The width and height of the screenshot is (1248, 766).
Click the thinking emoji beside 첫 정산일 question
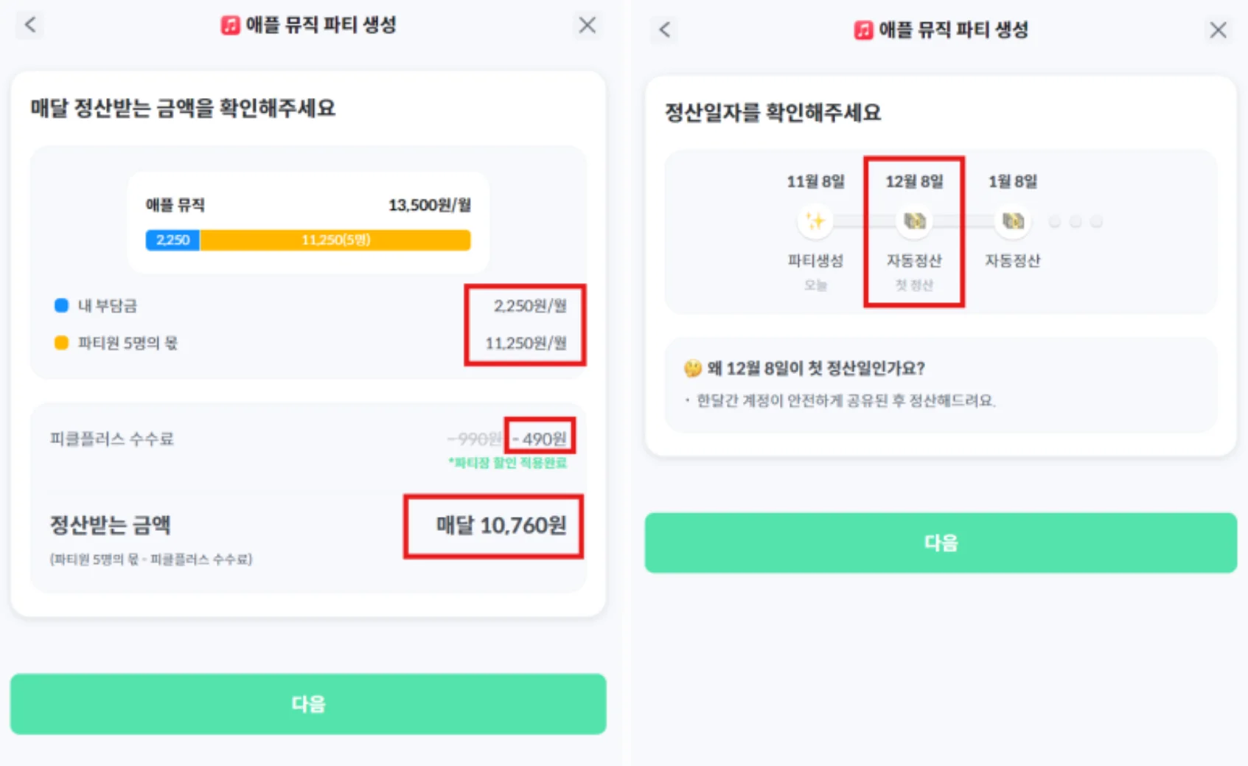[693, 368]
